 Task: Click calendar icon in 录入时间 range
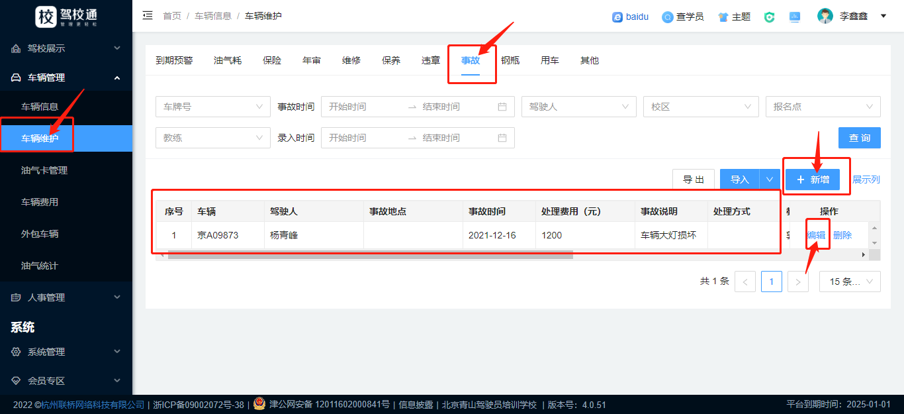[x=502, y=138]
